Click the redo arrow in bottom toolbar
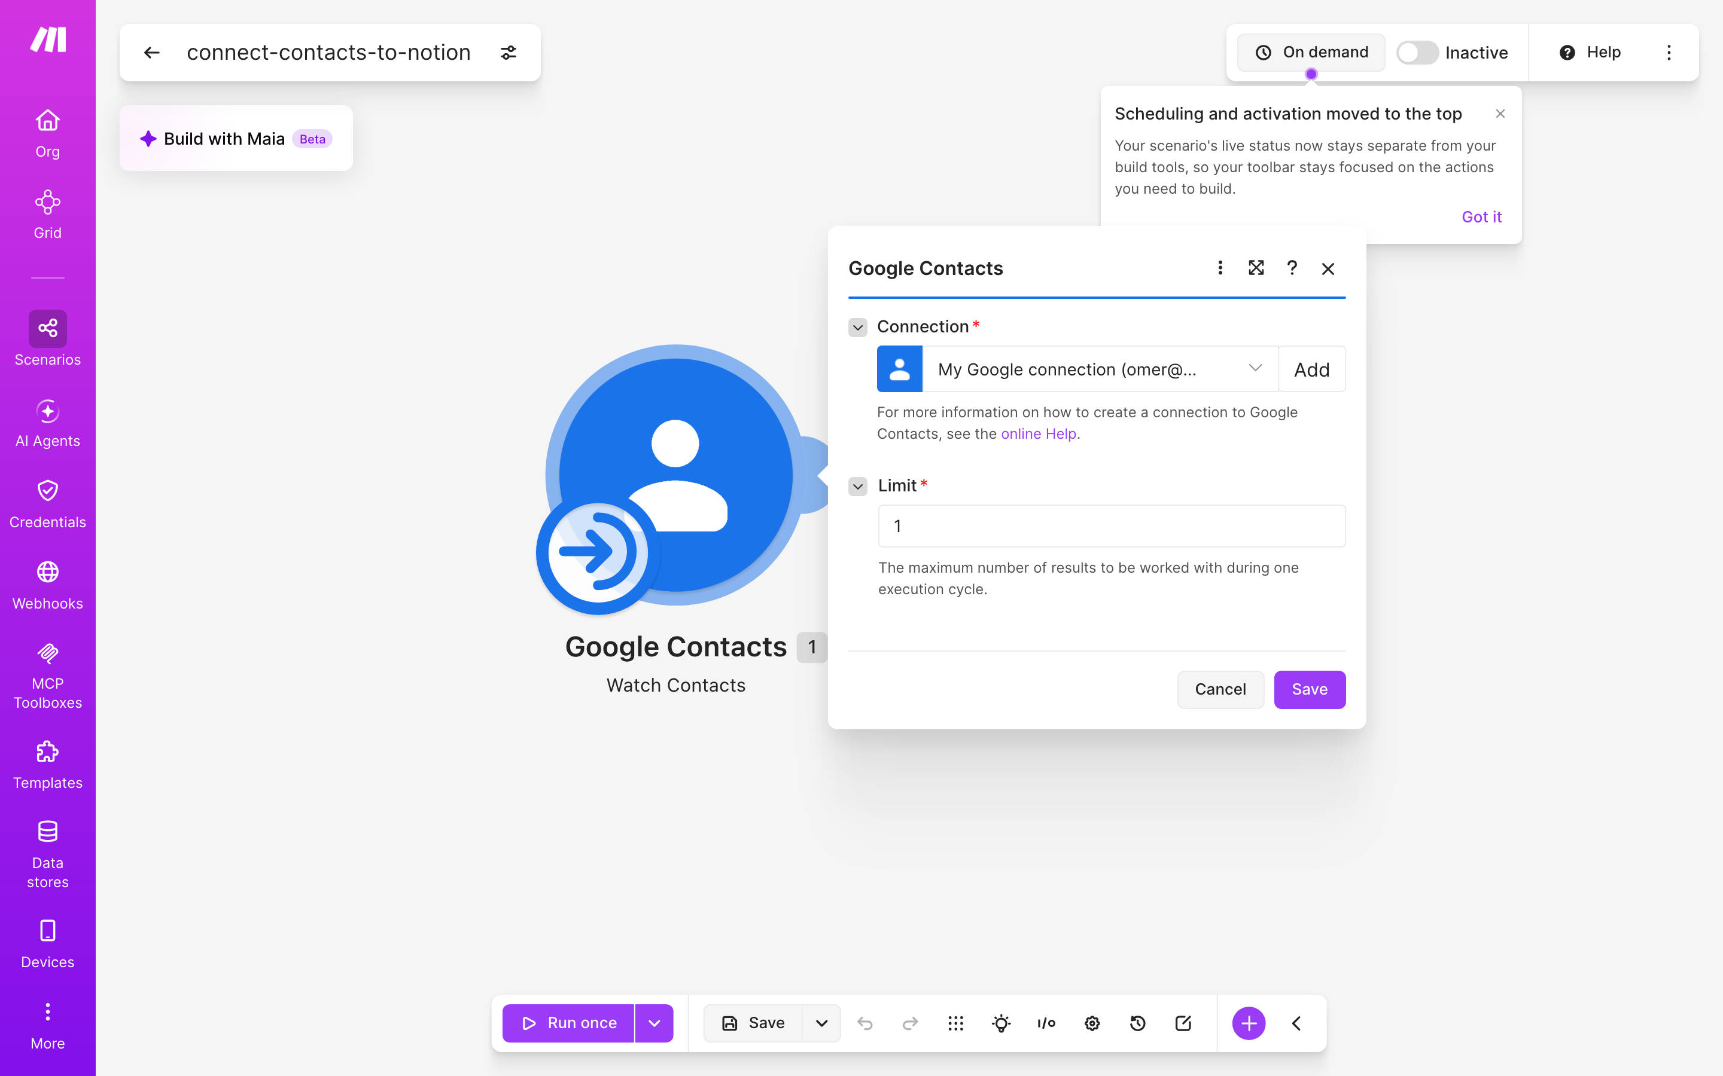 click(910, 1023)
